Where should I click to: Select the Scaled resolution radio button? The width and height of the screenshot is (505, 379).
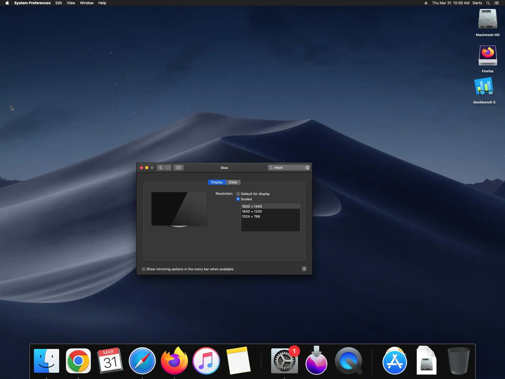click(x=238, y=199)
